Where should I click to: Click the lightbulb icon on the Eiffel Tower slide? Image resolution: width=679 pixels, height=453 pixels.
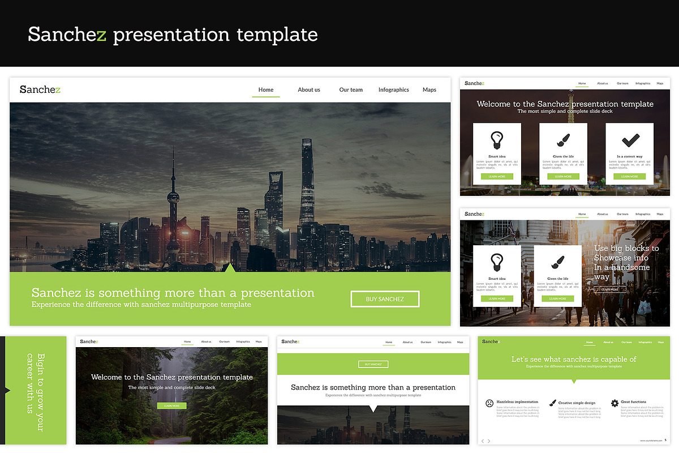(x=497, y=140)
